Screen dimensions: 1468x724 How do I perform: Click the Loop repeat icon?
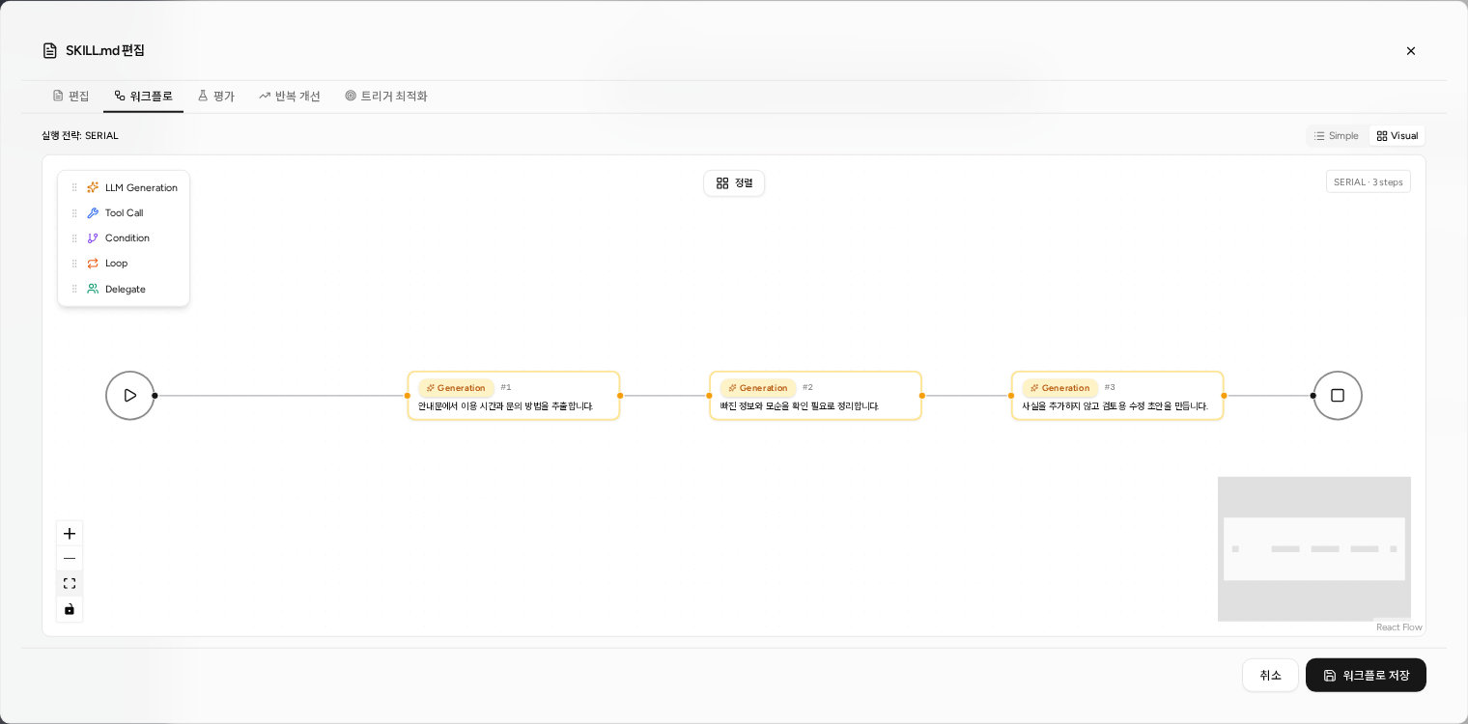(x=93, y=263)
